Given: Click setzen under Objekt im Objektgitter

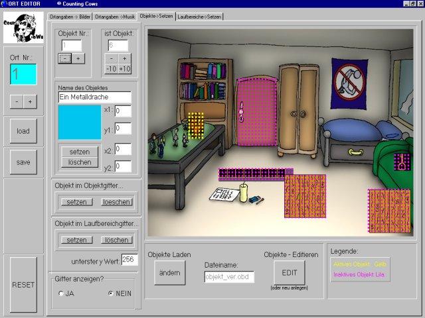Looking at the screenshot, I should tap(77, 202).
